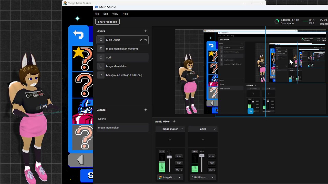The height and width of the screenshot is (184, 328).
Task: Open the mega maker track dropdown chevron
Action: (x=182, y=129)
